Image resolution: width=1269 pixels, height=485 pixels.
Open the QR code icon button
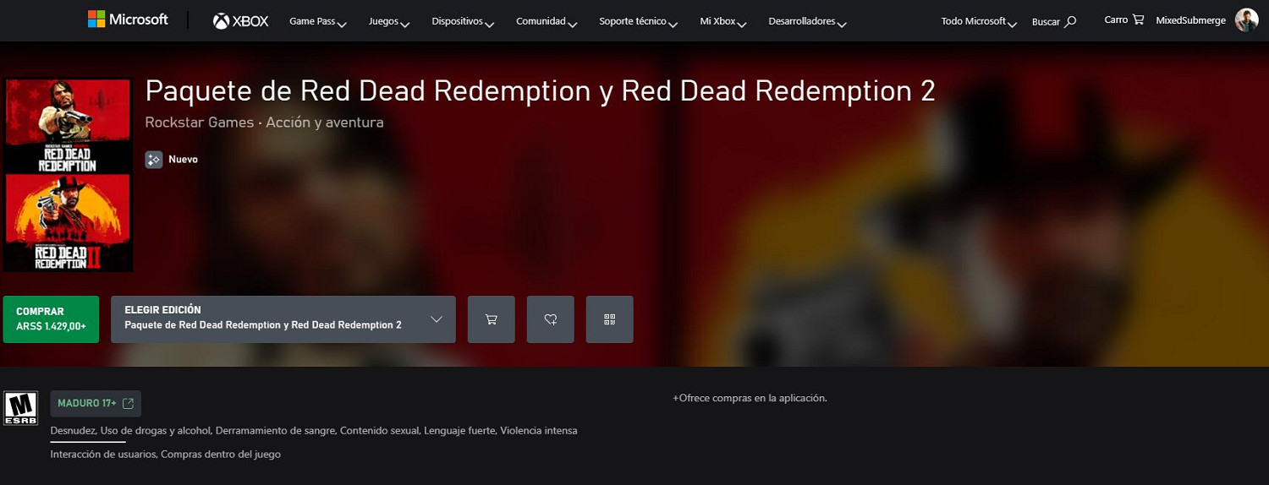[x=609, y=319]
